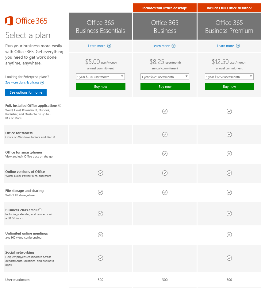Select the Office 365 Business Premium column header
Image resolution: width=265 pixels, height=288 pixels.
229,26
